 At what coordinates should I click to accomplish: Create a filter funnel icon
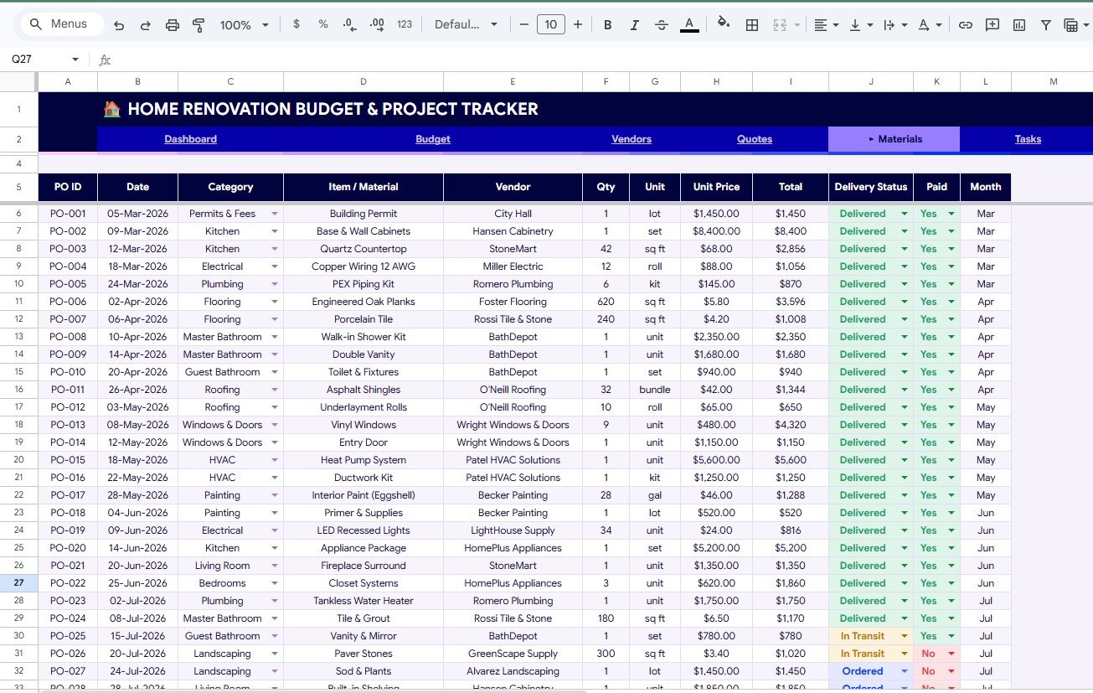(1046, 25)
